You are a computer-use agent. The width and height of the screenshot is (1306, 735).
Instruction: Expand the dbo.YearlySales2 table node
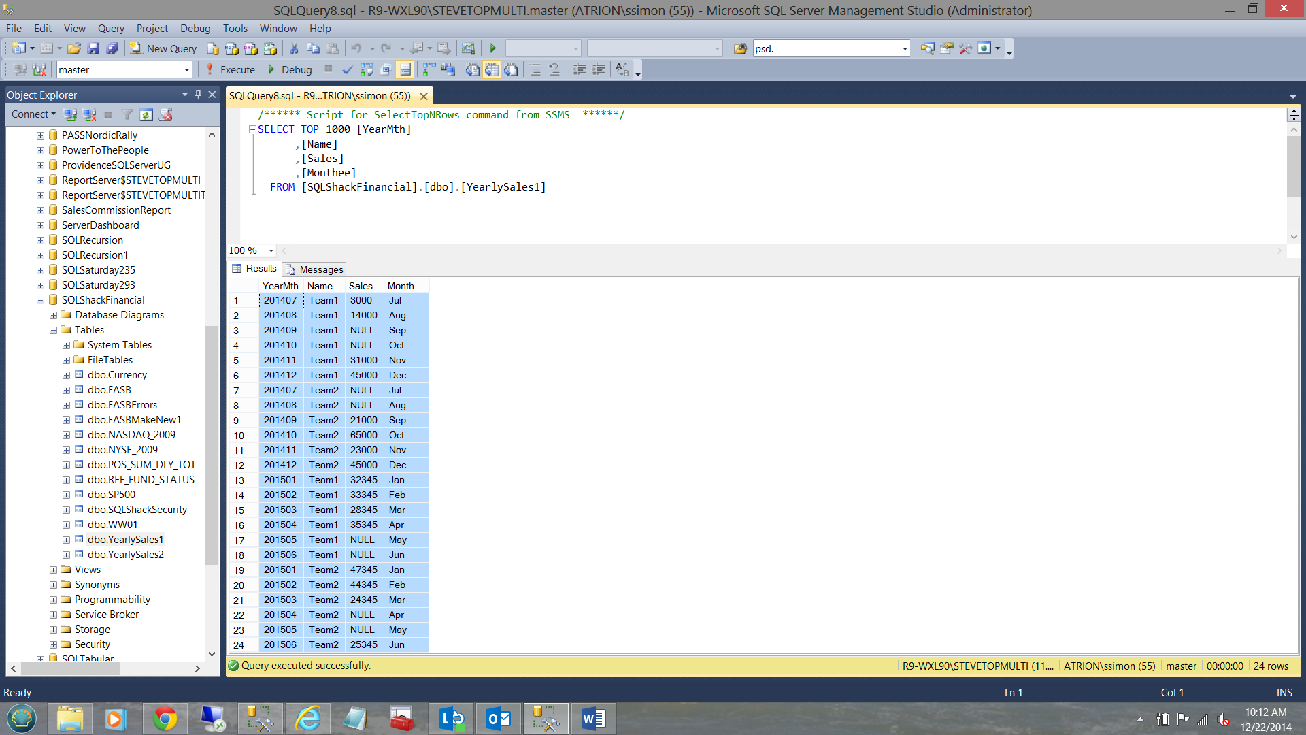(66, 555)
